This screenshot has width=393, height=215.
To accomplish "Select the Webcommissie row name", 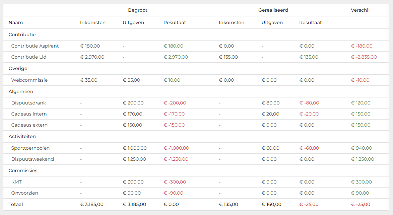I will coord(29,80).
